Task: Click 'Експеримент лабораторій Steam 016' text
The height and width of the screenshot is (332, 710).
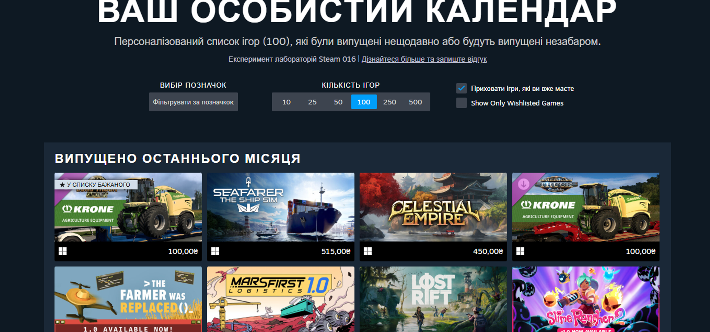Action: (292, 59)
